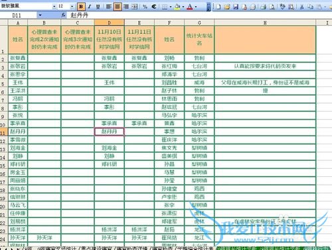The width and height of the screenshot is (332, 250).
Task: Expand the Fill Color palette arrow
Action: click(183, 7)
